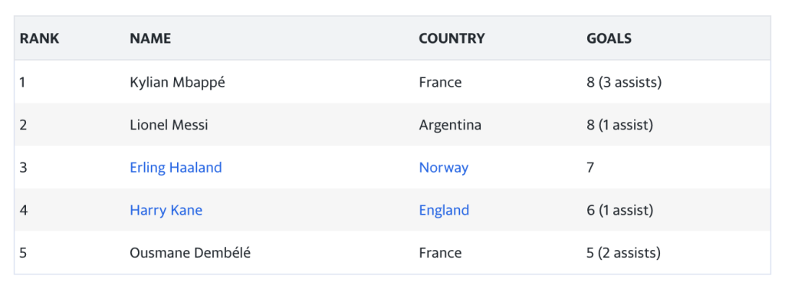
Task: Click the RANK column header
Action: pos(40,38)
